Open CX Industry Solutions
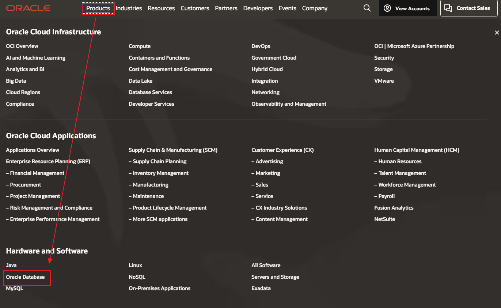Viewport: 501px width, 308px height. [x=280, y=208]
